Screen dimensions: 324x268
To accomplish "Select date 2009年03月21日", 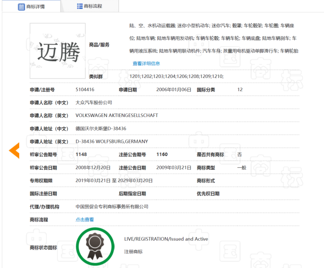I will 174,168.
